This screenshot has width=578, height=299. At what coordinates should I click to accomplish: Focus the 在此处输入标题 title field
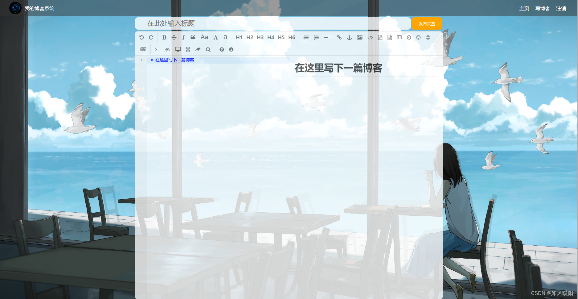click(x=273, y=23)
